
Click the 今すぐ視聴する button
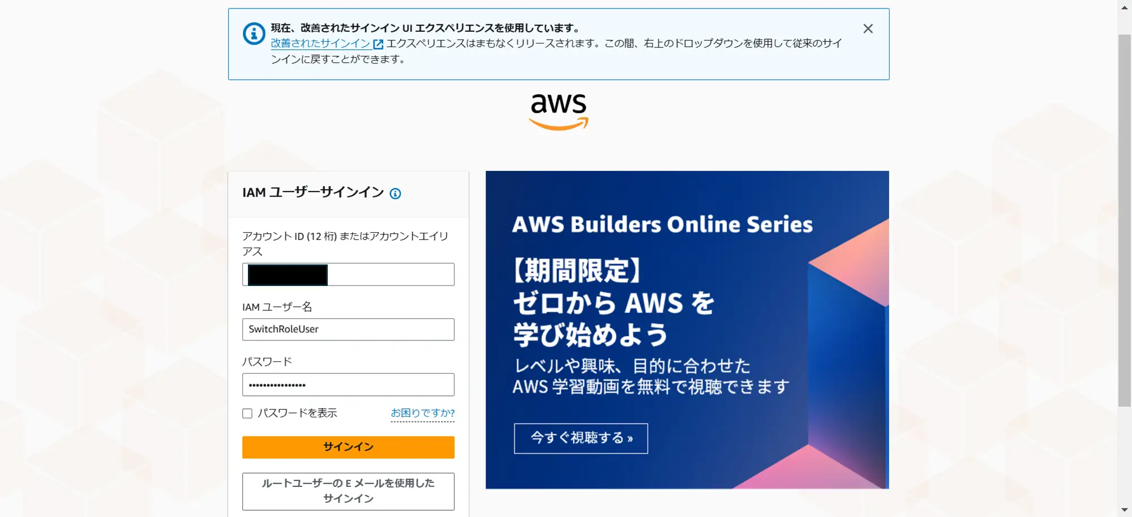(581, 438)
